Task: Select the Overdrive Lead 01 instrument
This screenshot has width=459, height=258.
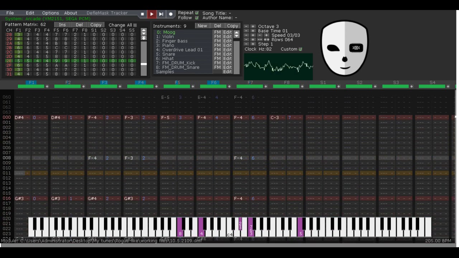Action: (184, 50)
